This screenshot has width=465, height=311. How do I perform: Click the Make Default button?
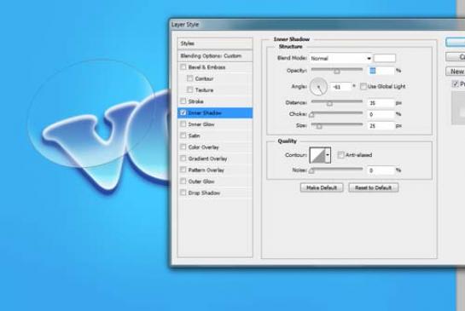point(322,187)
